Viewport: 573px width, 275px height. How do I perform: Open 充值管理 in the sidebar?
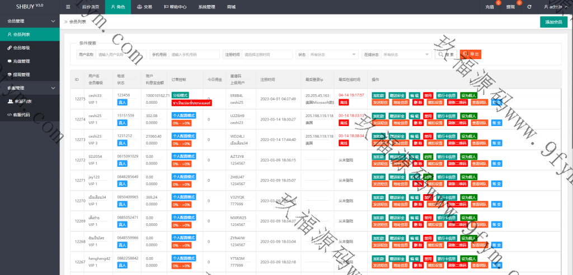click(21, 61)
